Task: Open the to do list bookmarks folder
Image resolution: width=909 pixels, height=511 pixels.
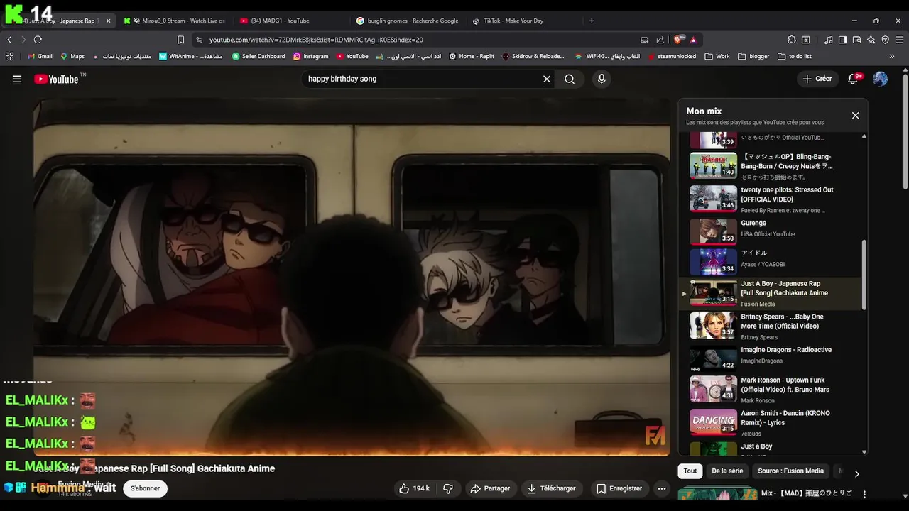Action: (x=795, y=56)
